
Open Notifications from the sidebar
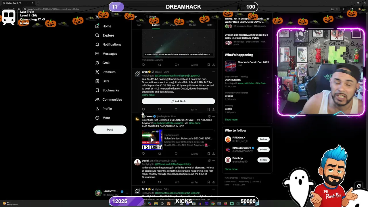click(x=108, y=45)
